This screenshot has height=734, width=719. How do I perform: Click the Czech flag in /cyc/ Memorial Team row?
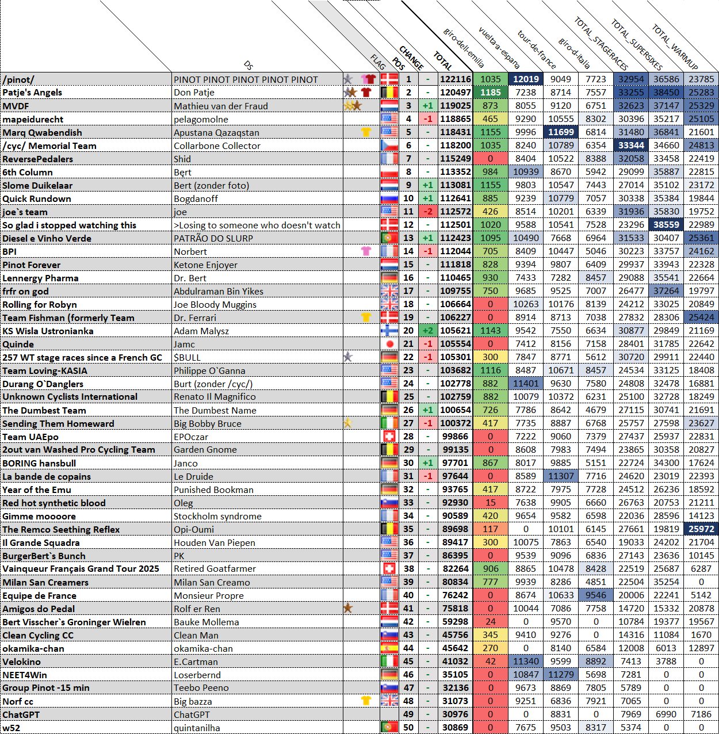tap(389, 146)
